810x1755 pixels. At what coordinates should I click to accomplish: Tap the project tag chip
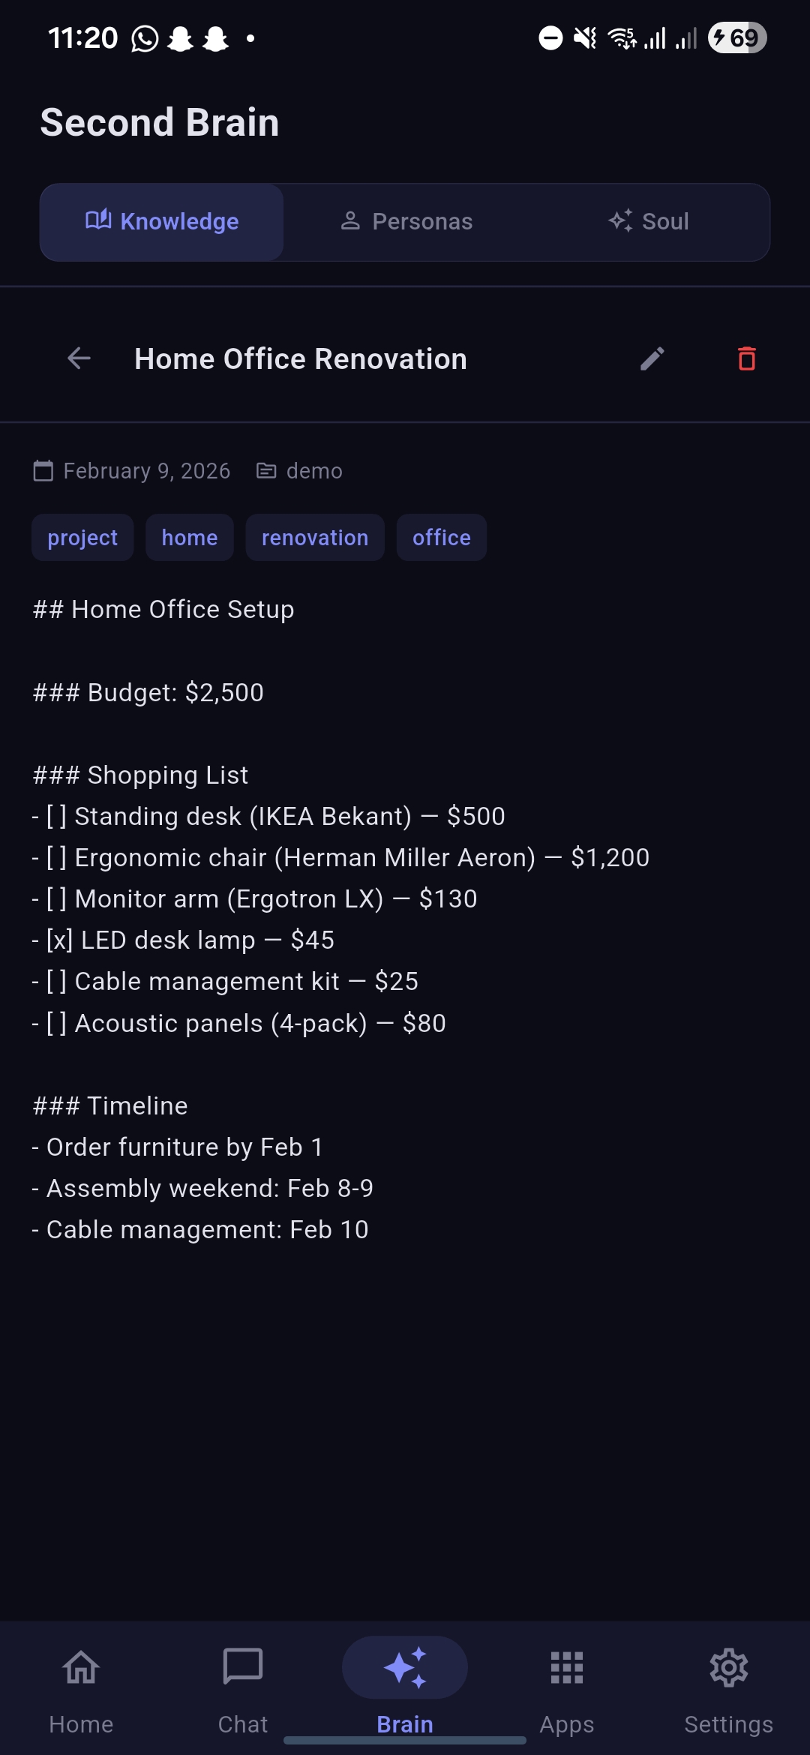(x=82, y=538)
